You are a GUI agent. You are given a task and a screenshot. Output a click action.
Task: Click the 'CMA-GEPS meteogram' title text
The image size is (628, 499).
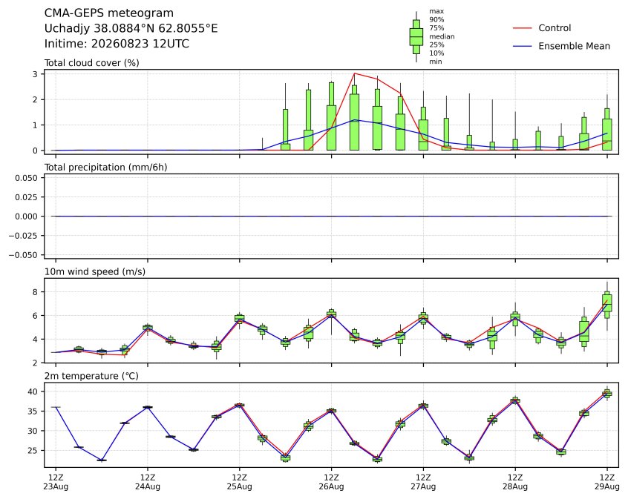pos(108,13)
